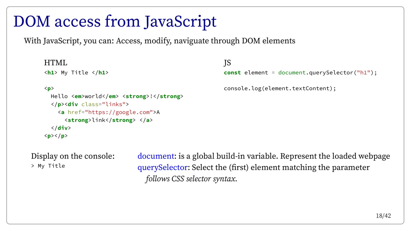Click the blue "document" term in the explanation
Viewport: 411px width, 231px height.
pyautogui.click(x=156, y=156)
